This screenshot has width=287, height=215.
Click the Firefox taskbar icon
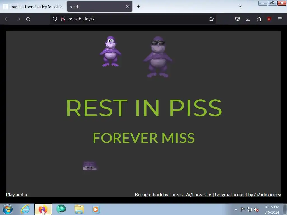(43, 209)
